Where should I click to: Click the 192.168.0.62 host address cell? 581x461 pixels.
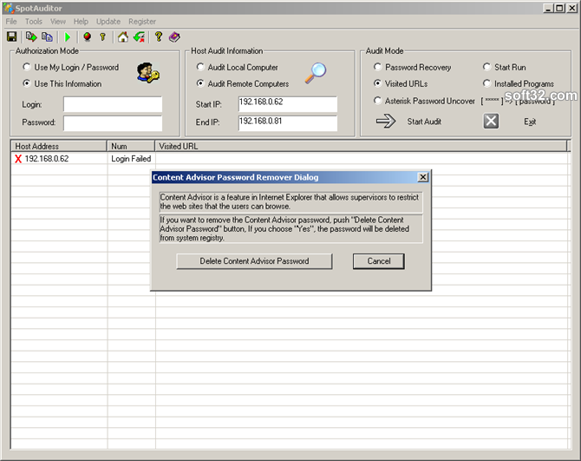click(47, 159)
